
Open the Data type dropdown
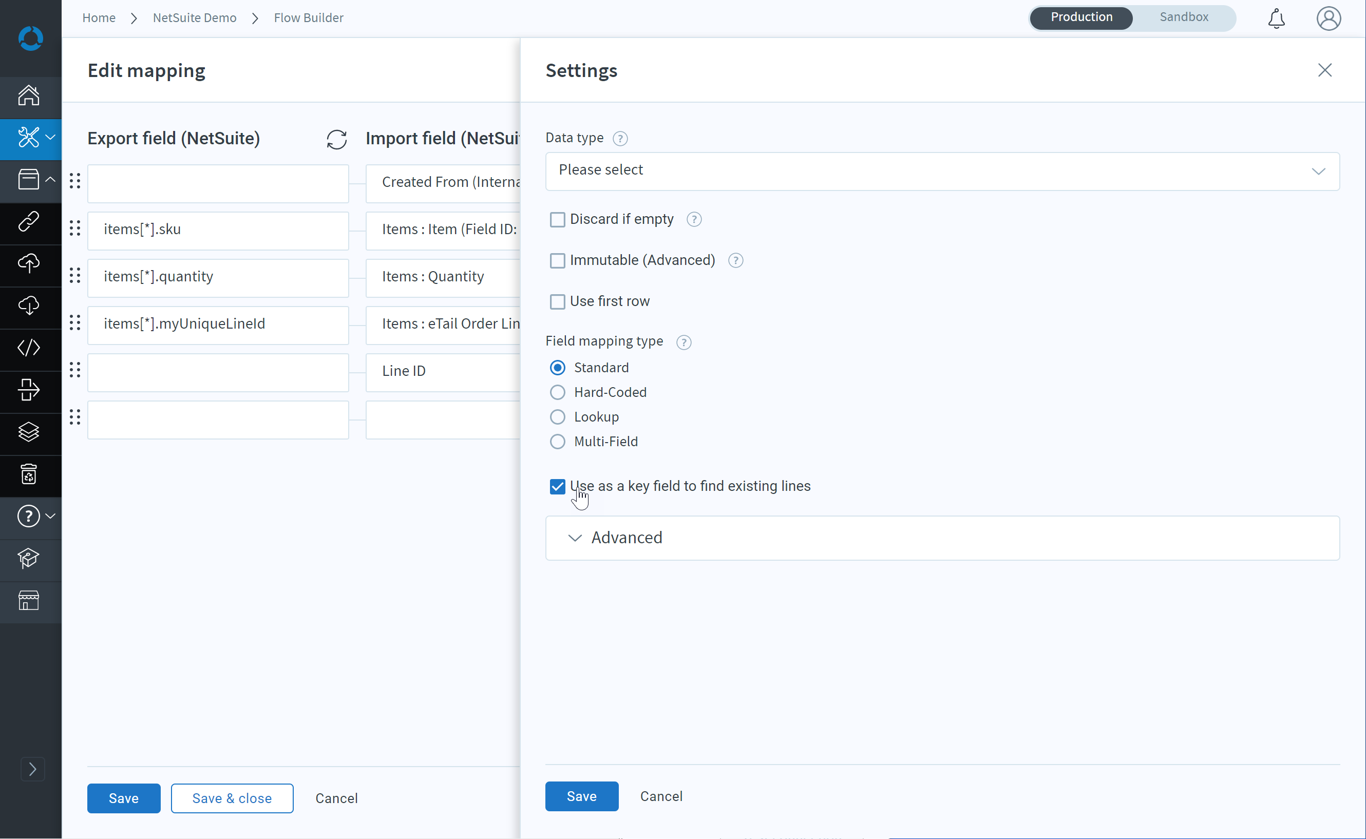pyautogui.click(x=942, y=171)
